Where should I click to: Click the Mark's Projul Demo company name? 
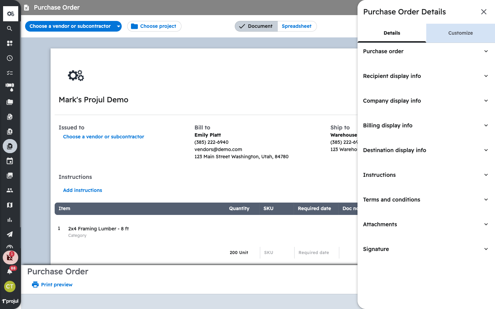click(x=93, y=100)
